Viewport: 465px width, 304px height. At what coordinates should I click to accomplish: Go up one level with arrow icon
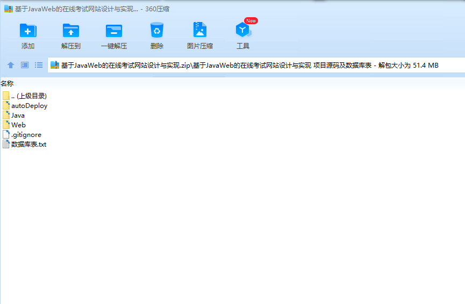pyautogui.click(x=11, y=65)
